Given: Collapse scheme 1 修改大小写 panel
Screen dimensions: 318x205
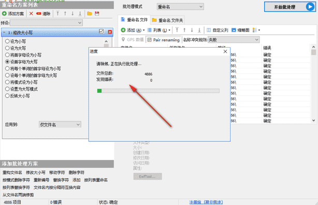Looking at the screenshot, I should pos(4,33).
